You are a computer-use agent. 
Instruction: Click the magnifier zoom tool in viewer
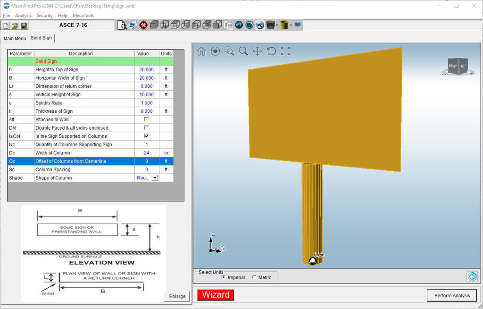(243, 51)
